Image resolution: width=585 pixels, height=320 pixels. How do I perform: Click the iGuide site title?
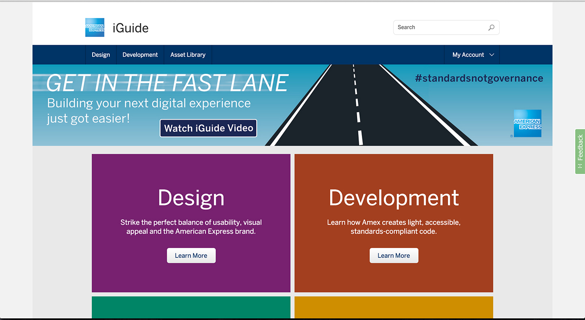130,28
